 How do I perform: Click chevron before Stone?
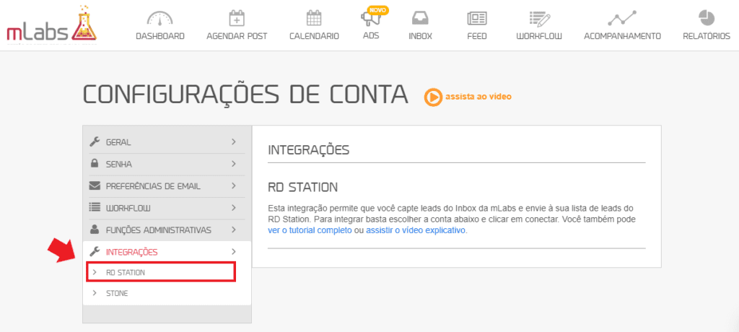95,293
